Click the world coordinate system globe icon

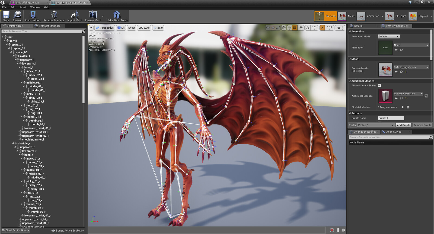click(284, 28)
